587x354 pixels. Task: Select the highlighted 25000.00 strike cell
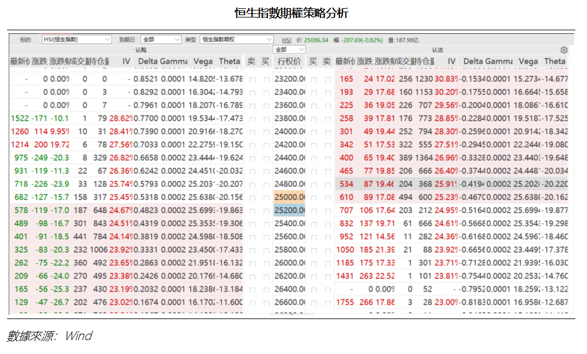click(x=289, y=197)
